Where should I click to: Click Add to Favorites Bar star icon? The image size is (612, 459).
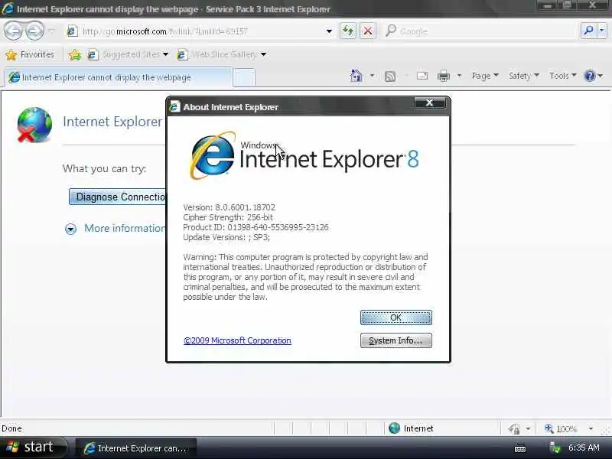pos(74,54)
